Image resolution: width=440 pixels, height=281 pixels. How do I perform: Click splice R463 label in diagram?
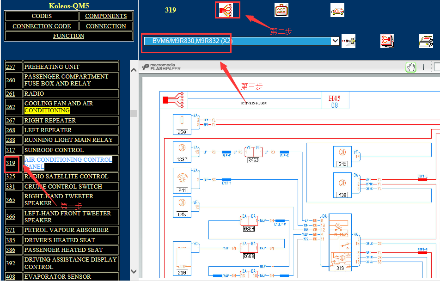tap(253, 160)
